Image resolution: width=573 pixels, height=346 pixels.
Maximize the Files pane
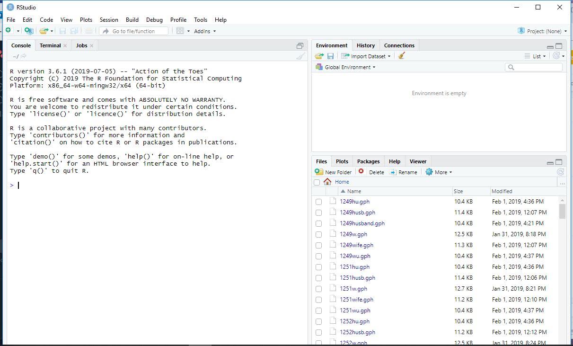coord(559,162)
